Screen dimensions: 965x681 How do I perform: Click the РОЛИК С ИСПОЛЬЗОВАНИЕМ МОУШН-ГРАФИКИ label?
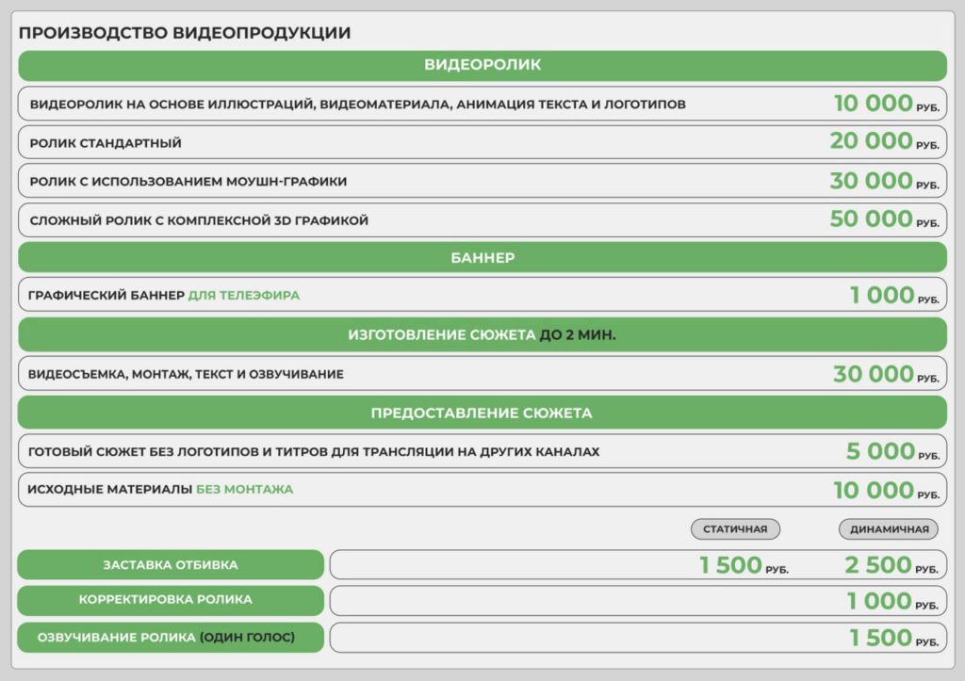(x=188, y=181)
